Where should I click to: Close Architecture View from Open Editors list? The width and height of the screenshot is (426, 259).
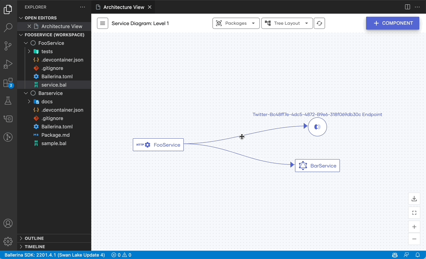(29, 26)
